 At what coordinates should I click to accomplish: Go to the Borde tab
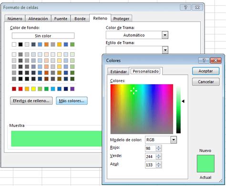[x=80, y=19]
